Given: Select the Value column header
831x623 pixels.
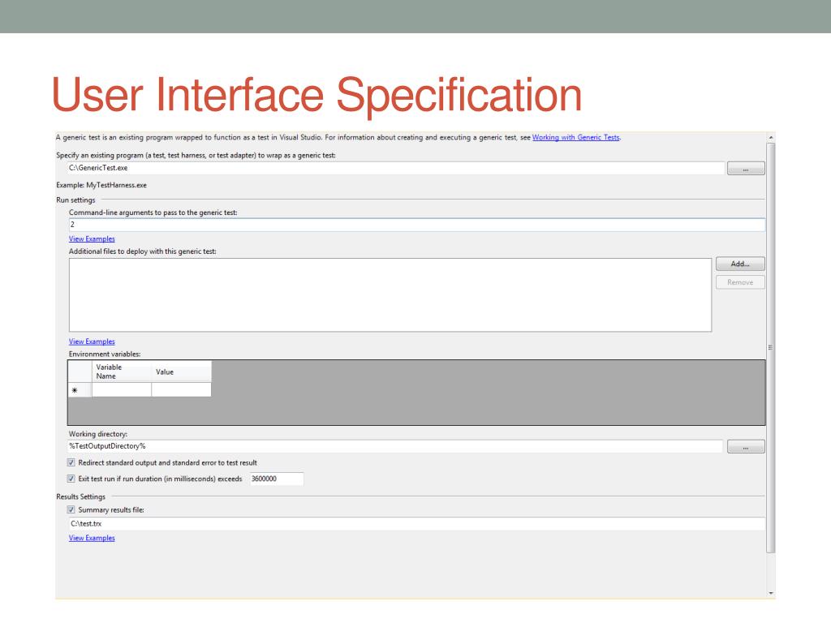Looking at the screenshot, I should (181, 372).
